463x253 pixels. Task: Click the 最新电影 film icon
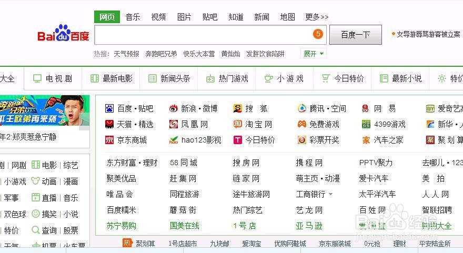(x=95, y=78)
